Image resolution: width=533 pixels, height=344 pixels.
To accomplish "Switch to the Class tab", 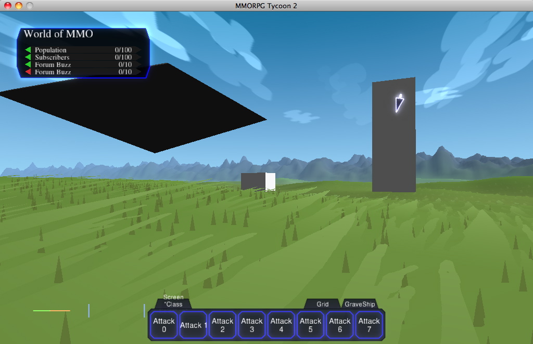I will point(173,304).
